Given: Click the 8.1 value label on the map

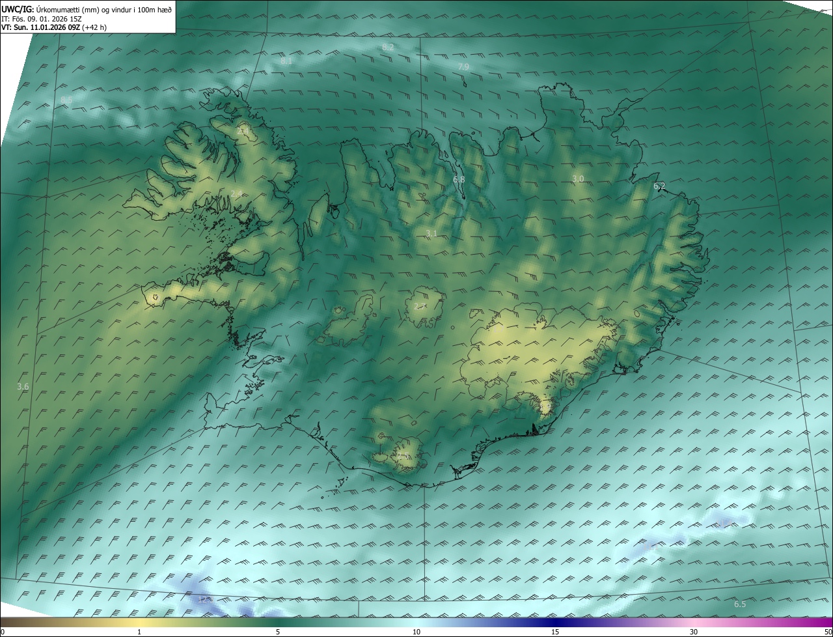Looking at the screenshot, I should [x=286, y=61].
